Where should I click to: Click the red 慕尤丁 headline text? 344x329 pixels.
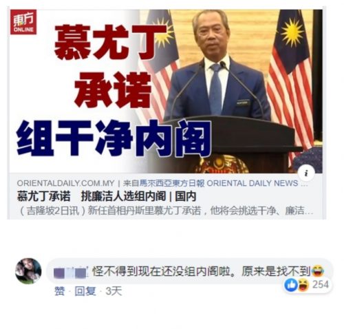tap(111, 43)
